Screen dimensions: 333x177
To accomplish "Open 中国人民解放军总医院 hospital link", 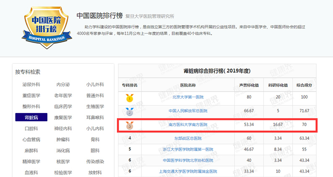I will (x=188, y=111).
